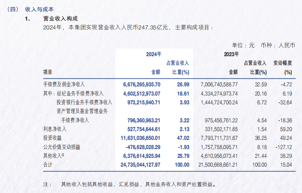Click the sentence mentioning 247.35亿元
The height and width of the screenshot is (193, 302).
[x=128, y=28]
